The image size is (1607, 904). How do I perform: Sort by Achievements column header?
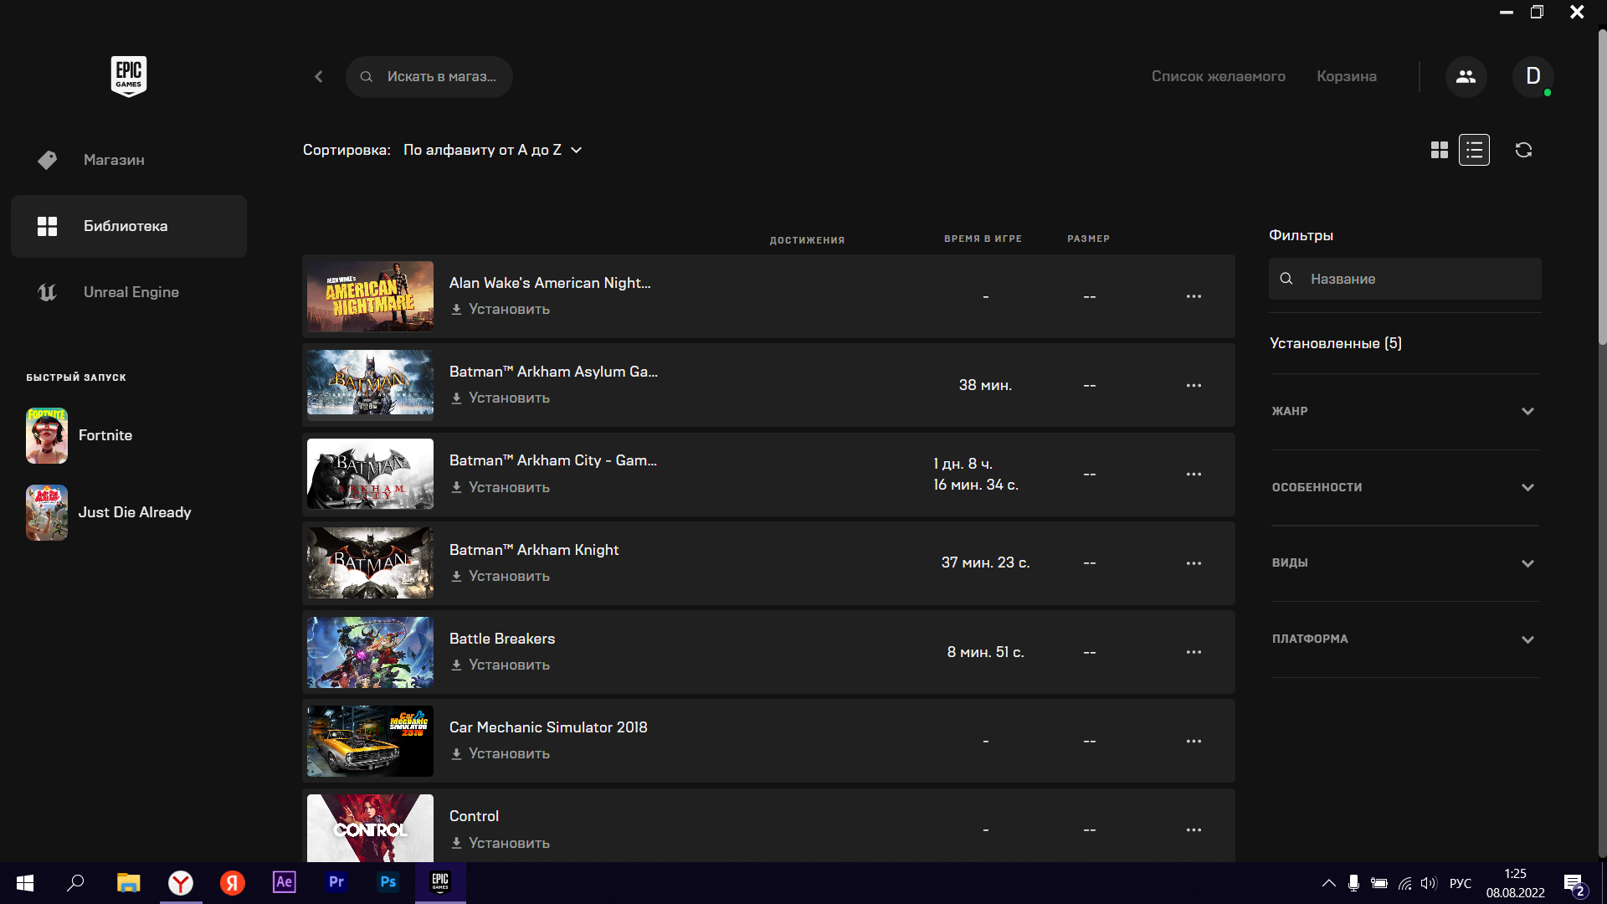pyautogui.click(x=807, y=240)
